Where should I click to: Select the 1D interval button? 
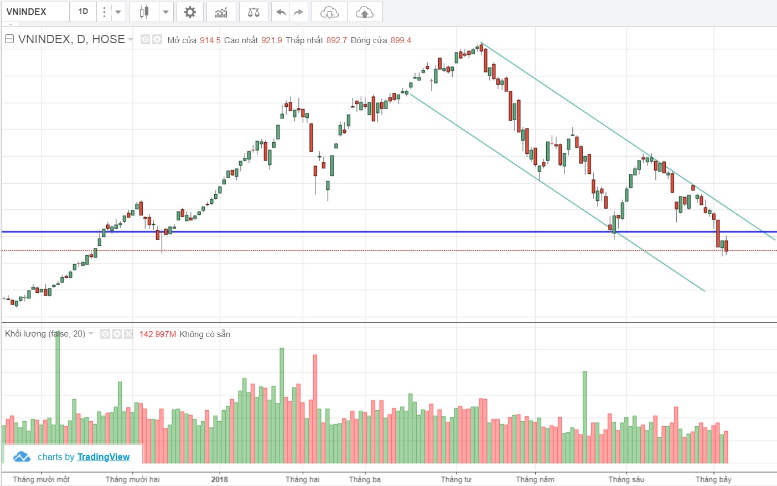(x=83, y=12)
